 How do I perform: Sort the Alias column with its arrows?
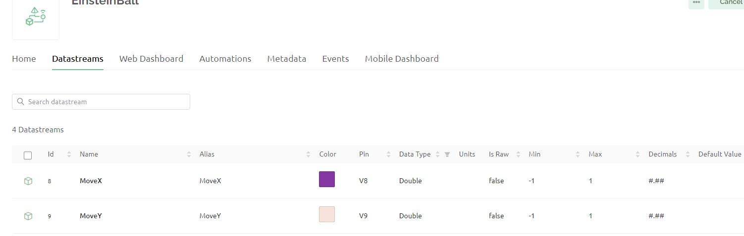tap(308, 155)
